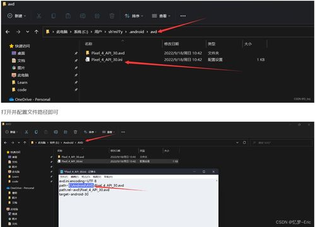Screen dimensions: 315x227
Task: Select the Pixel_4_API_30.avd folder in upper list
Action: pos(105,53)
